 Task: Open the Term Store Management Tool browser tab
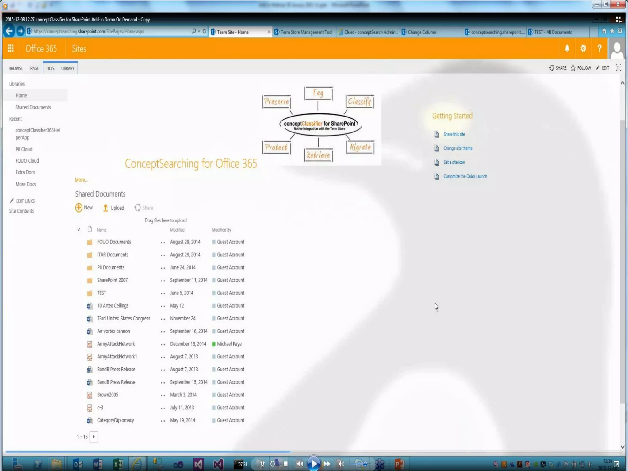point(306,32)
